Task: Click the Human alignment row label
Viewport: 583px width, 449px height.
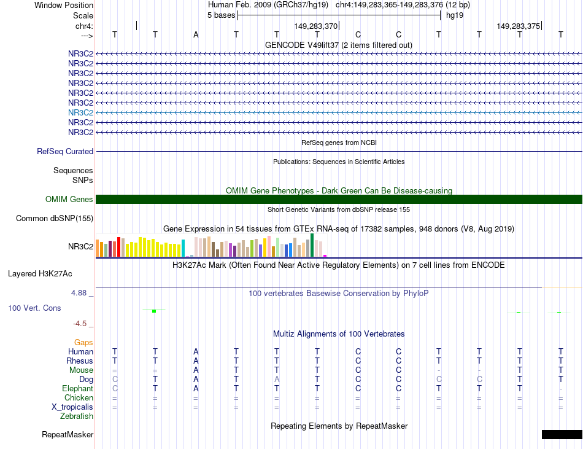Action: coord(80,352)
